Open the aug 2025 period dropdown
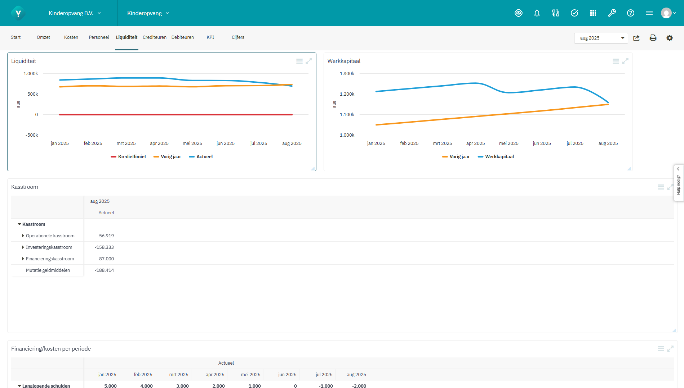Screen dimensions: 684x388 601,38
